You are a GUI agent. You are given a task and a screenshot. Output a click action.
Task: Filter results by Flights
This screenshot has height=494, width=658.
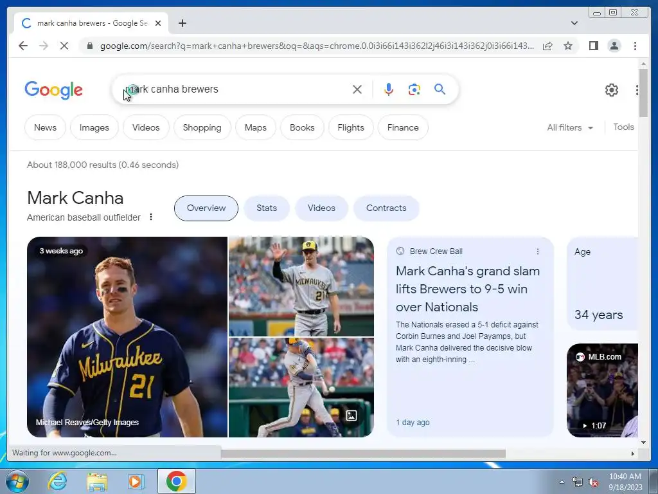point(351,127)
